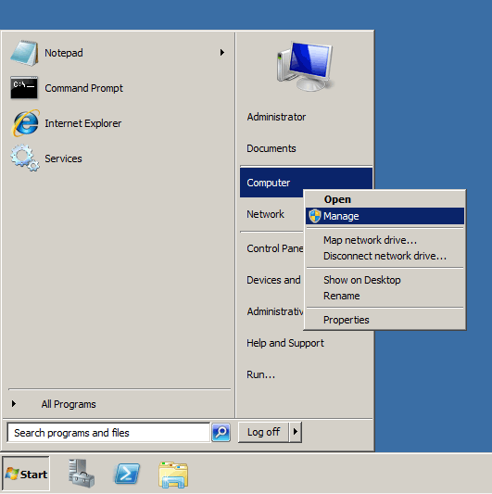492x494 pixels.
Task: Open Control Panel from Start menu
Action: pyautogui.click(x=274, y=248)
